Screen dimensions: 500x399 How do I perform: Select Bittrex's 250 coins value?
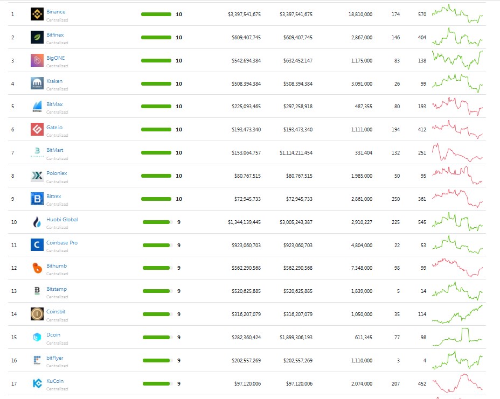coord(395,199)
